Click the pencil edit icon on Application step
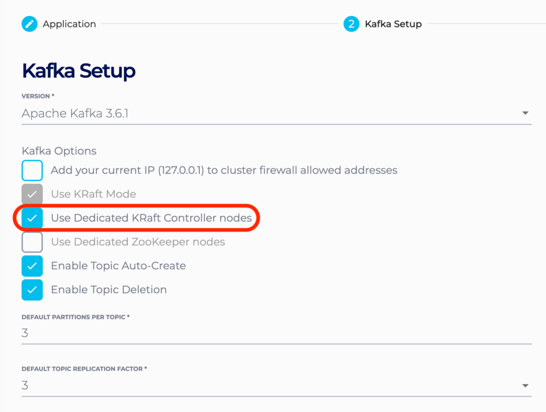 click(x=29, y=23)
